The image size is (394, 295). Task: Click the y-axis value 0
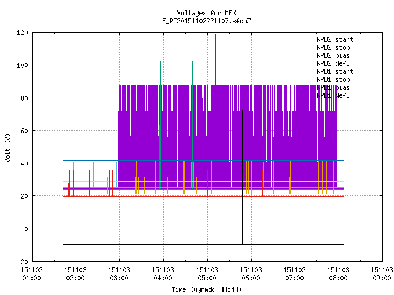(x=26, y=229)
